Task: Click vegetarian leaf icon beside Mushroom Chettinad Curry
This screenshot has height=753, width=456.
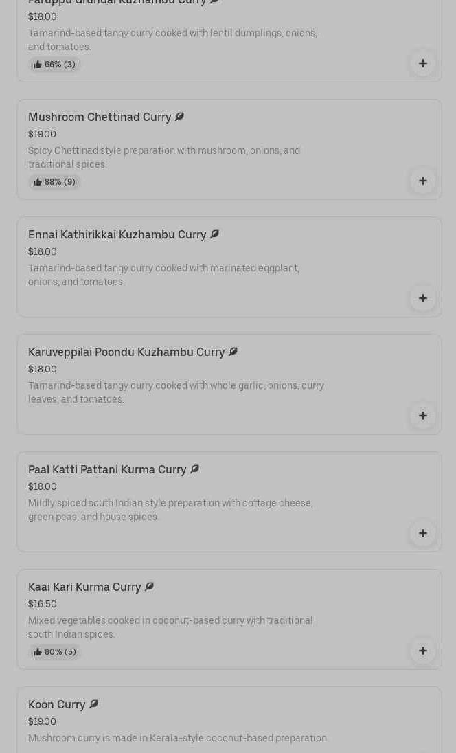Action: pos(179,117)
